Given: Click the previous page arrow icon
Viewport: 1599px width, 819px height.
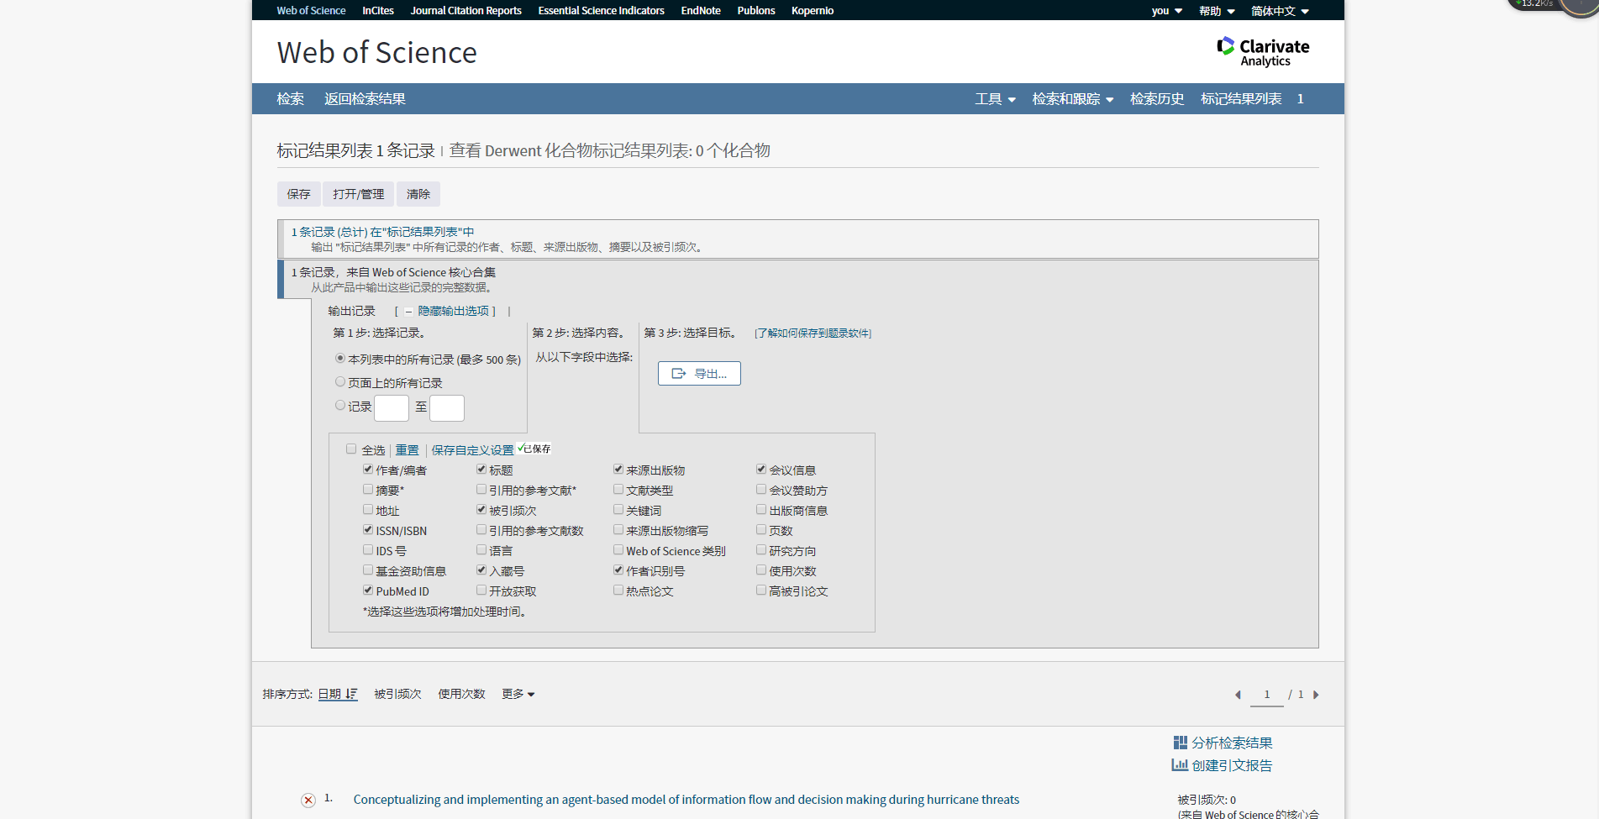Looking at the screenshot, I should point(1238,695).
